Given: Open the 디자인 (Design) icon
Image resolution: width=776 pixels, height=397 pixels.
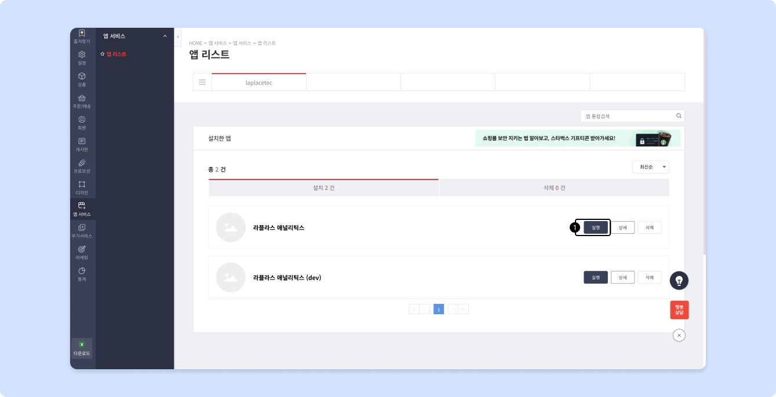Looking at the screenshot, I should click(x=82, y=185).
